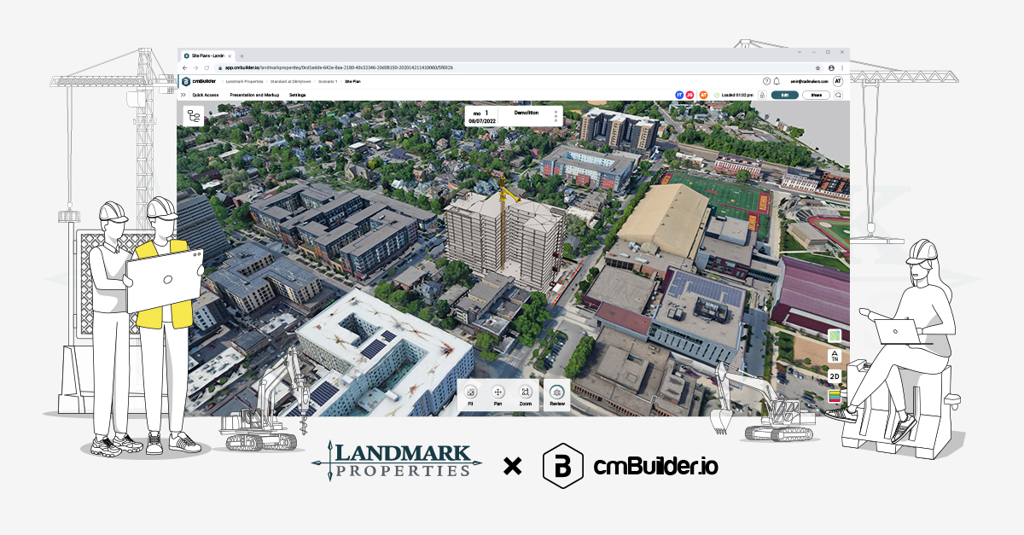This screenshot has height=535, width=1024.
Task: Click the search magnifier icon
Action: pyautogui.click(x=839, y=95)
